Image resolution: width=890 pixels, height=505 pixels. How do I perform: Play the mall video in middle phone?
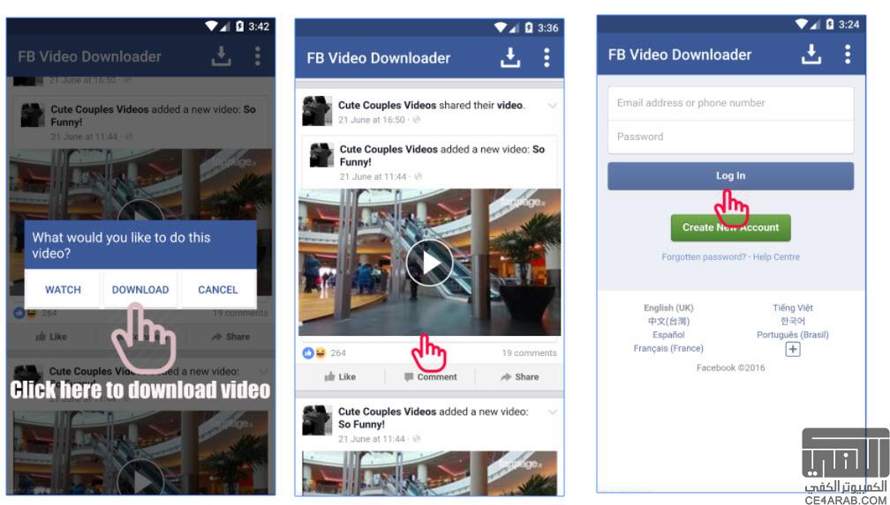pyautogui.click(x=430, y=263)
